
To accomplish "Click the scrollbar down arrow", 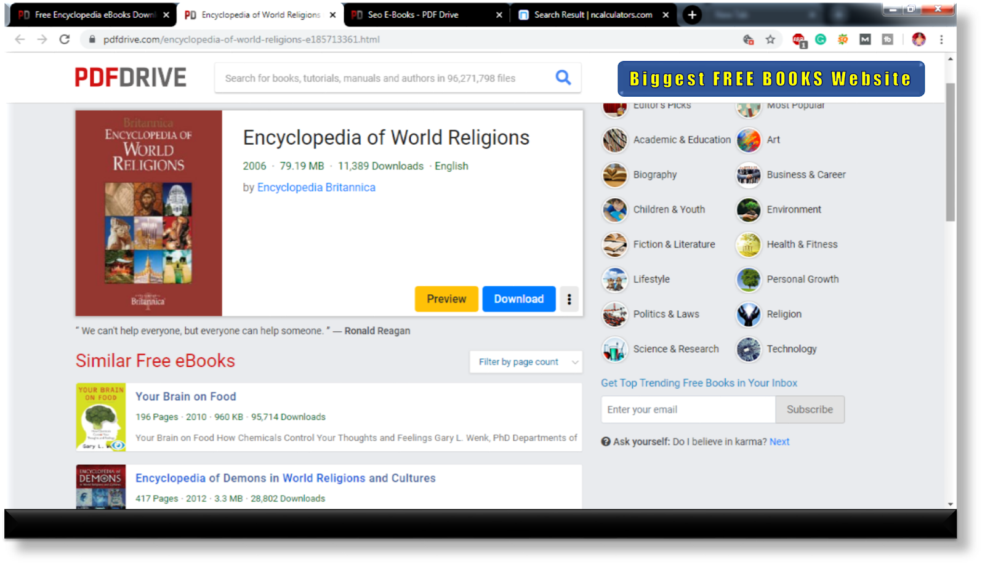I will click(x=951, y=504).
